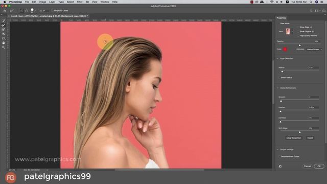Click the Refine Edge brush preset icon
The width and height of the screenshot is (327, 184).
coord(12,11)
